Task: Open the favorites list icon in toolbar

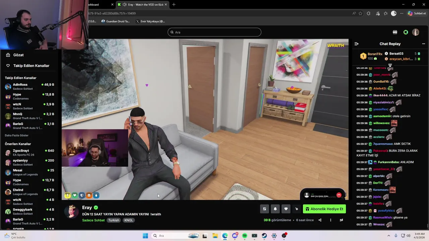Action: (386, 13)
